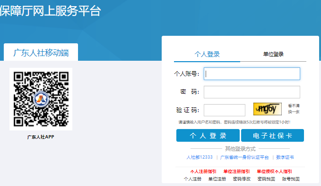Screen dimensions: 321x186
Task: Open the 人社部12333 login link
Action: click(x=200, y=157)
